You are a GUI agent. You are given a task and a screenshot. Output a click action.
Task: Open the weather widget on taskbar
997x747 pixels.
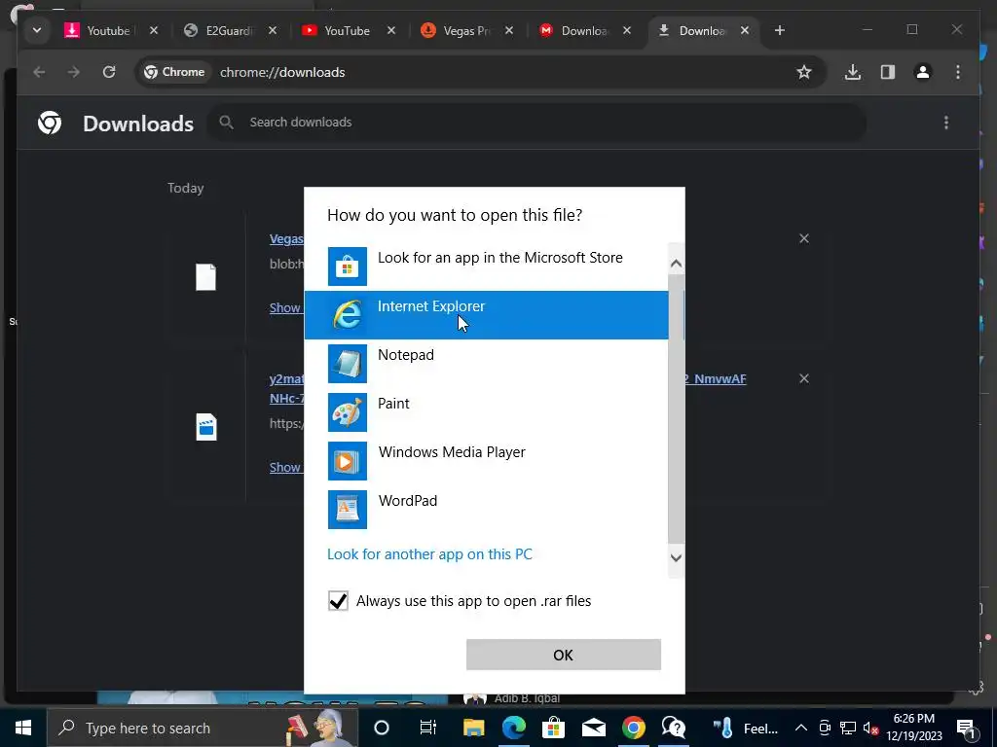click(x=747, y=728)
